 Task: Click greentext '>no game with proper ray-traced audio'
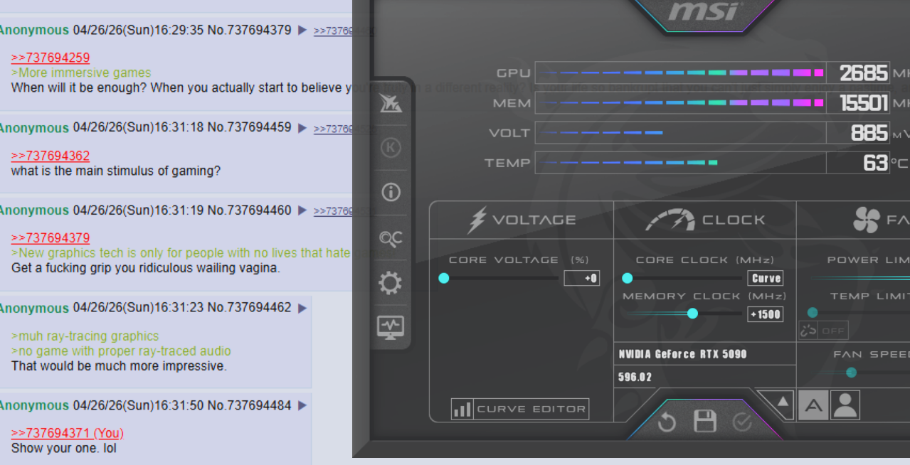[x=121, y=351]
